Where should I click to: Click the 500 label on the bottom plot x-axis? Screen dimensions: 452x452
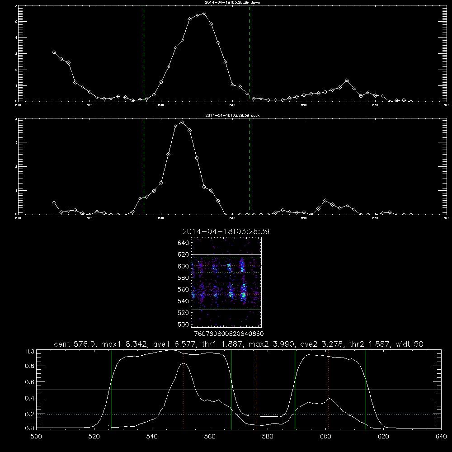pyautogui.click(x=36, y=437)
